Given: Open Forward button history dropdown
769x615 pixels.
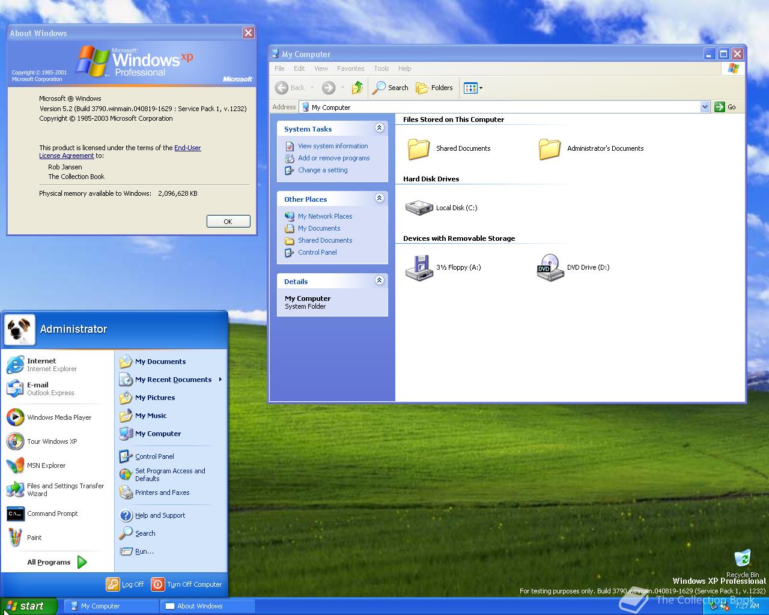Looking at the screenshot, I should click(342, 88).
